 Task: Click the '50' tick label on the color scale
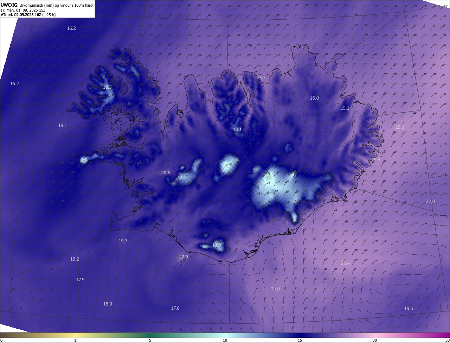447,341
